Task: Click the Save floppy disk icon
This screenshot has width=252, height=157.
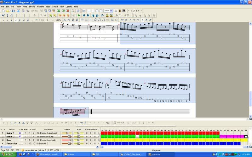Action: [13, 11]
